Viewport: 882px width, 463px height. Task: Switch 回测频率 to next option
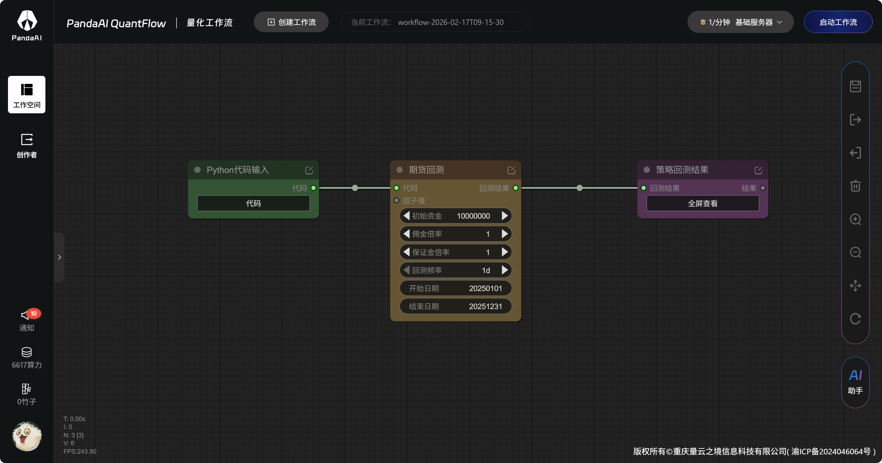(x=505, y=270)
